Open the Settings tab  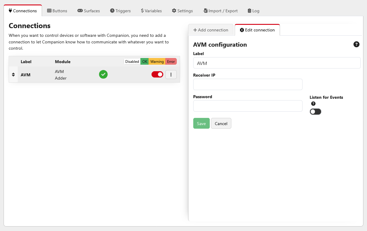tap(182, 11)
